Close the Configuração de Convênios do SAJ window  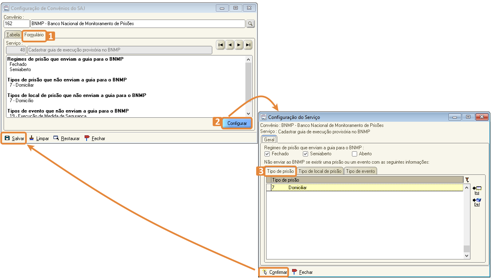249,8
